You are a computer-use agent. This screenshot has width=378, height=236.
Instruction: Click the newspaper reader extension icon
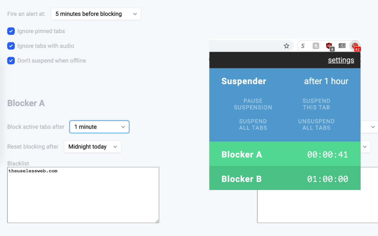[342, 46]
